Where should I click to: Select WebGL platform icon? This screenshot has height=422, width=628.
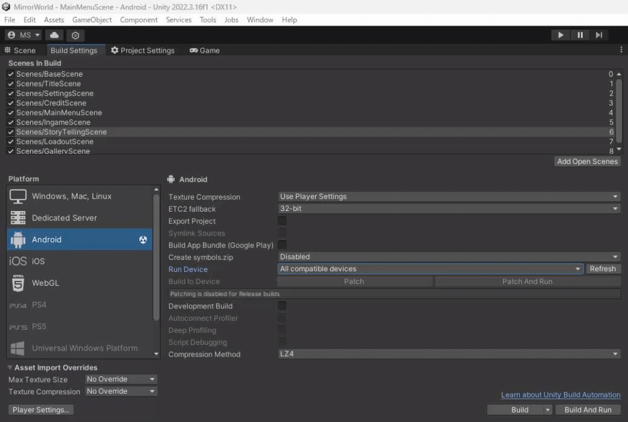[18, 283]
